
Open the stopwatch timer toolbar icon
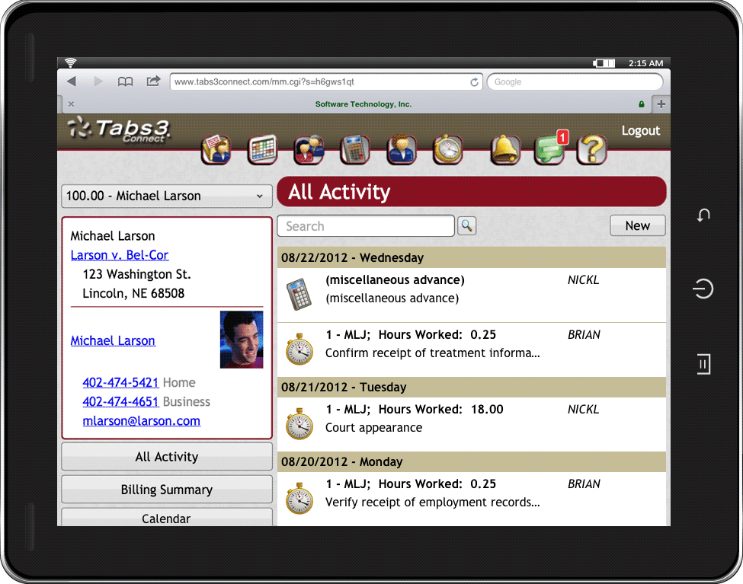[448, 150]
